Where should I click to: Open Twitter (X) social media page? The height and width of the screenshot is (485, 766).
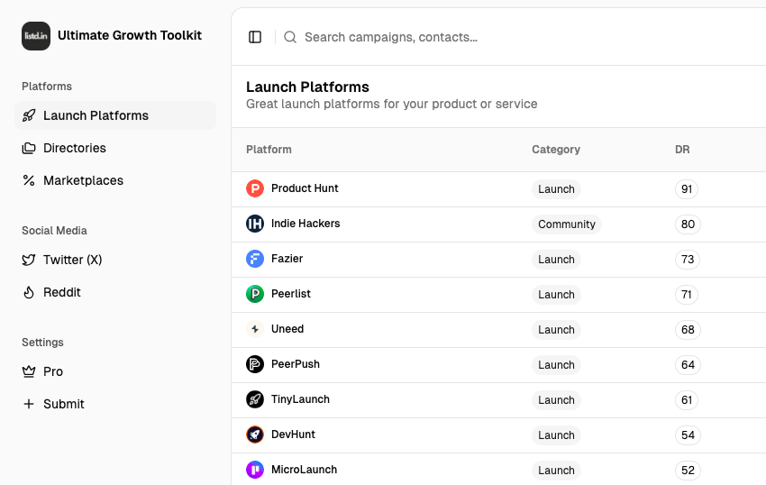click(72, 260)
